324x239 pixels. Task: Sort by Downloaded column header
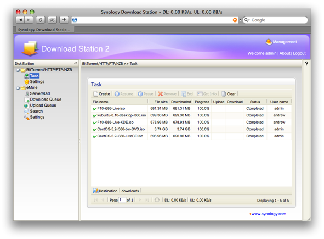181,102
